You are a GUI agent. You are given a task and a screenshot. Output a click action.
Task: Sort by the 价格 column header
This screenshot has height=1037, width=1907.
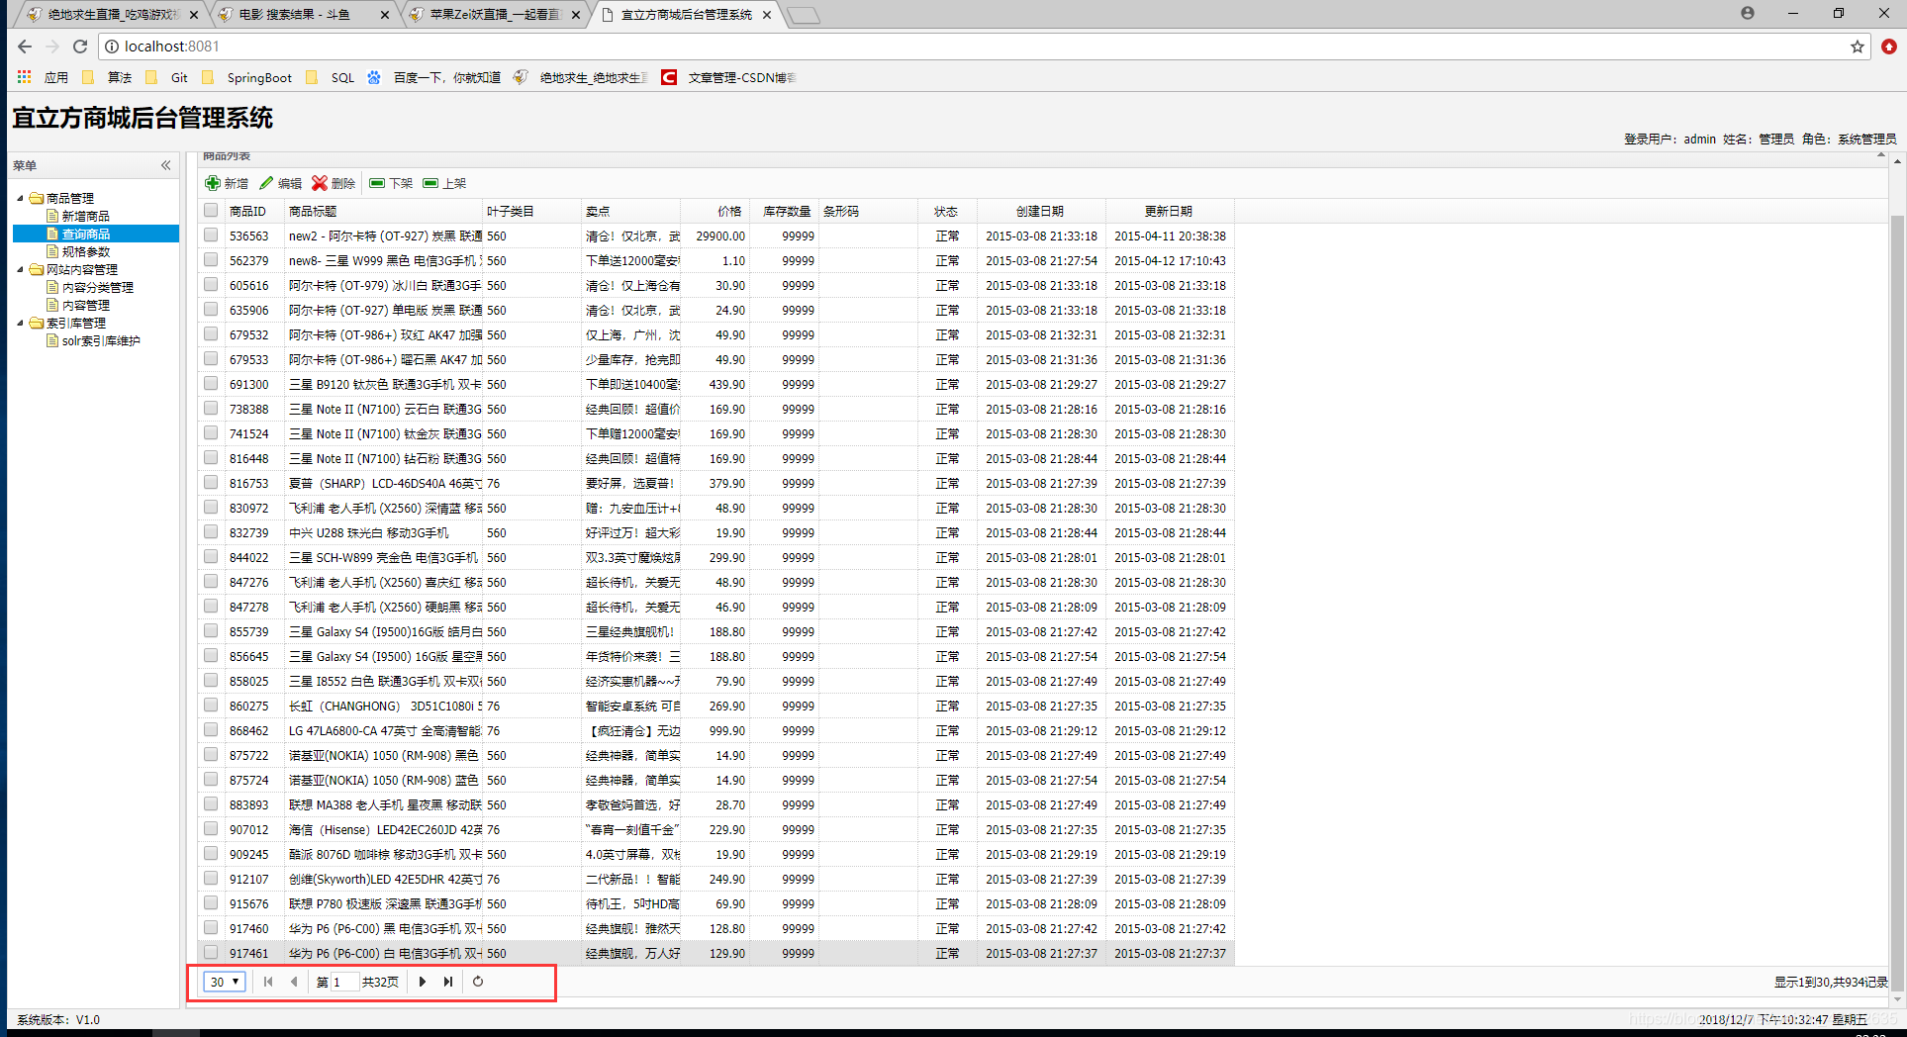tap(715, 211)
